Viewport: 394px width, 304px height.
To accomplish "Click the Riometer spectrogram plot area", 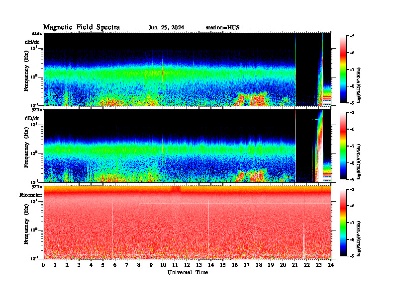I will [x=187, y=223].
